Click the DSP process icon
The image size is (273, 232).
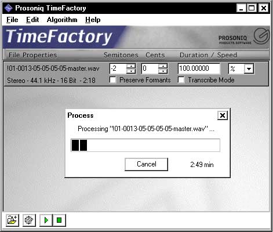29,220
